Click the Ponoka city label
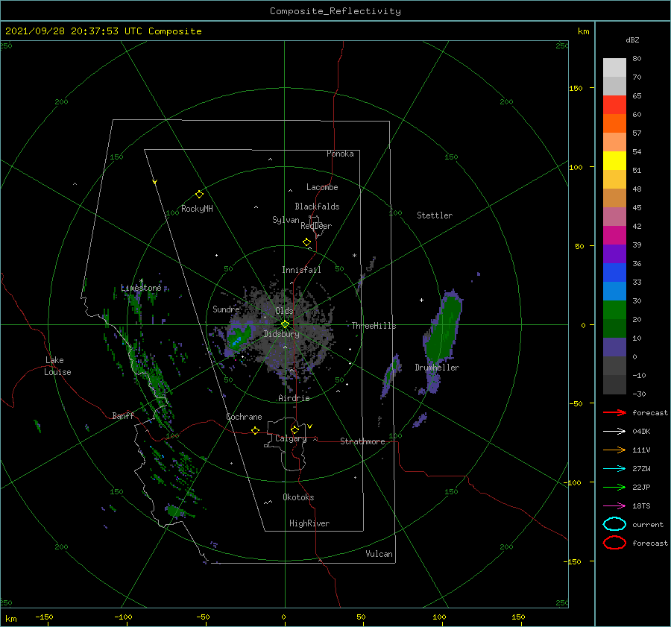671x627 pixels. tap(340, 154)
